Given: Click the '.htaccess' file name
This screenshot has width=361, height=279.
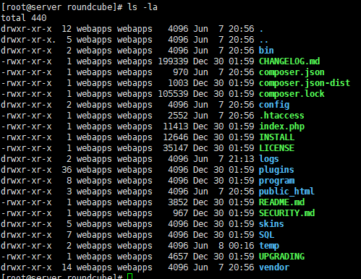Looking at the screenshot, I should (281, 116).
